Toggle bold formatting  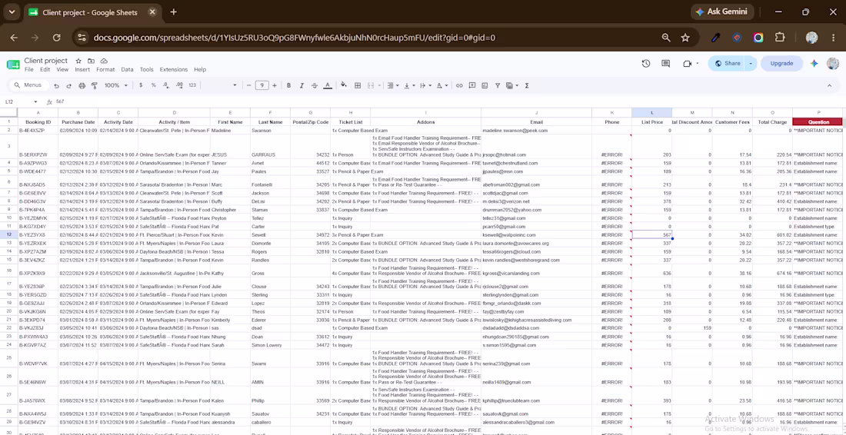(x=288, y=85)
